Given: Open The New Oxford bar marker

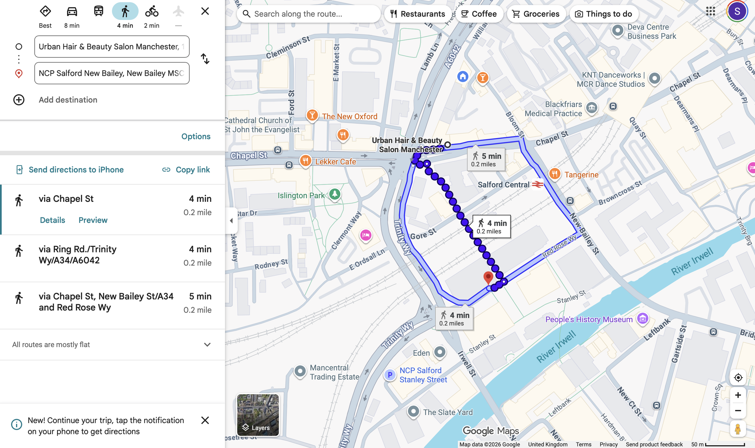Looking at the screenshot, I should pyautogui.click(x=312, y=115).
